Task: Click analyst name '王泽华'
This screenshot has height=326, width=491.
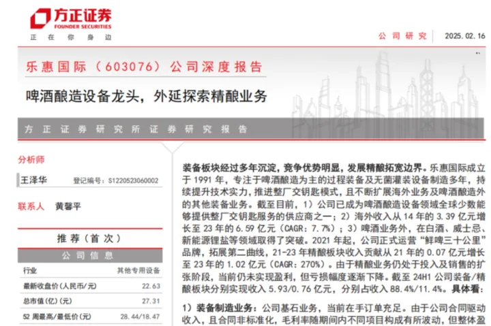Action: pos(34,180)
